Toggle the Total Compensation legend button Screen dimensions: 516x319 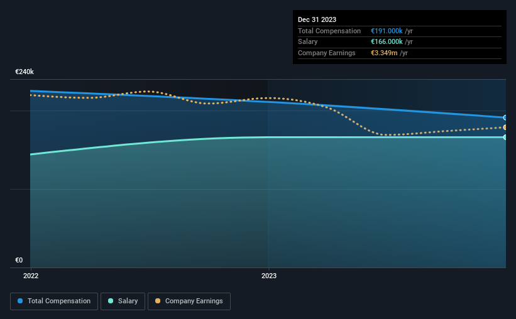[54, 301]
